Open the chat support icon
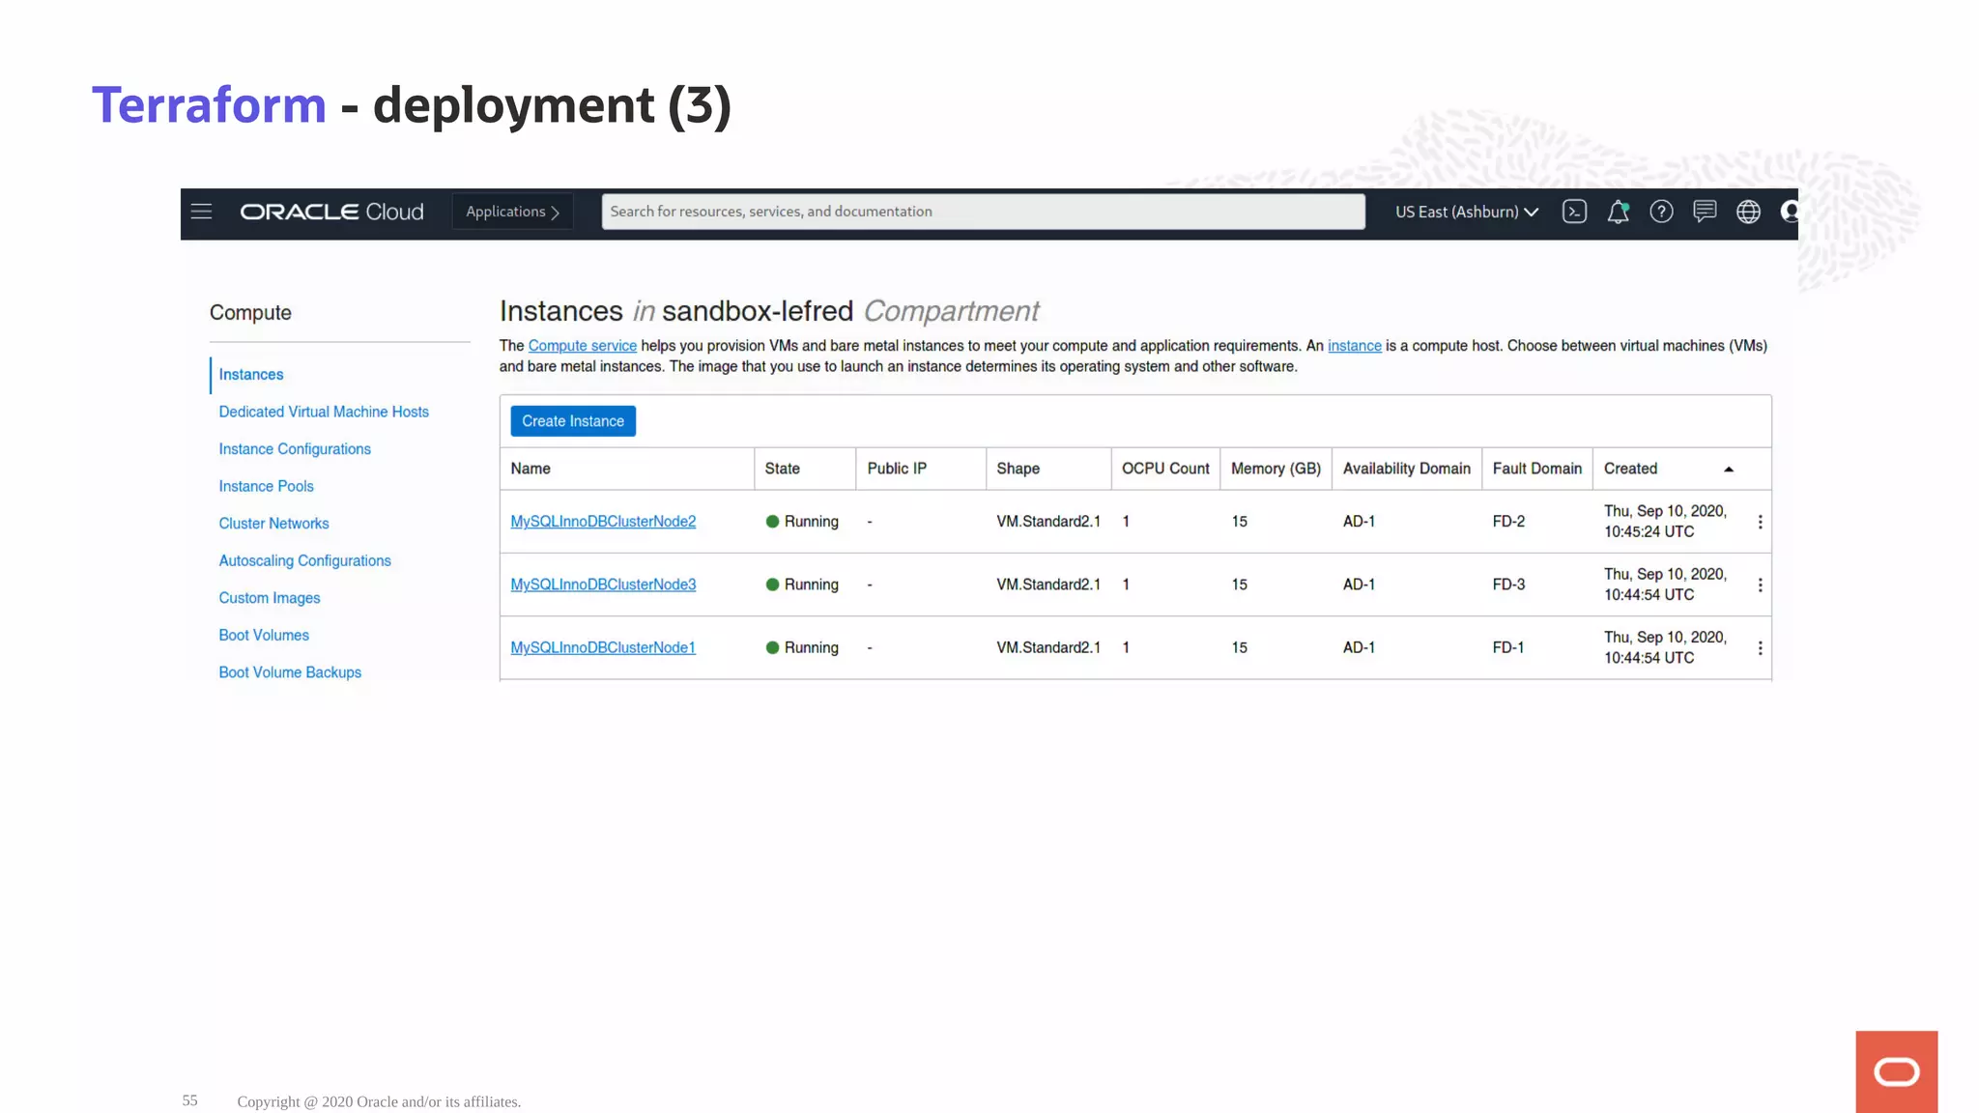Screen dimensions: 1979x1113 point(1705,212)
